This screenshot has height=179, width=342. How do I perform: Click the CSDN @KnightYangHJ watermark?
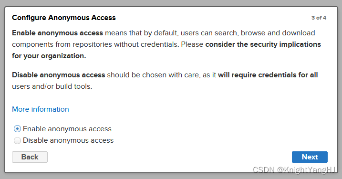(x=294, y=169)
